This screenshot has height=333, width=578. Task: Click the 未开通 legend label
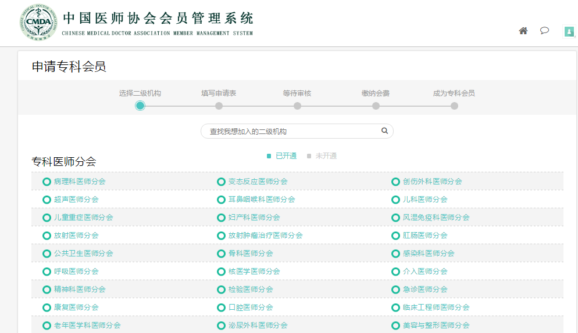tap(326, 156)
